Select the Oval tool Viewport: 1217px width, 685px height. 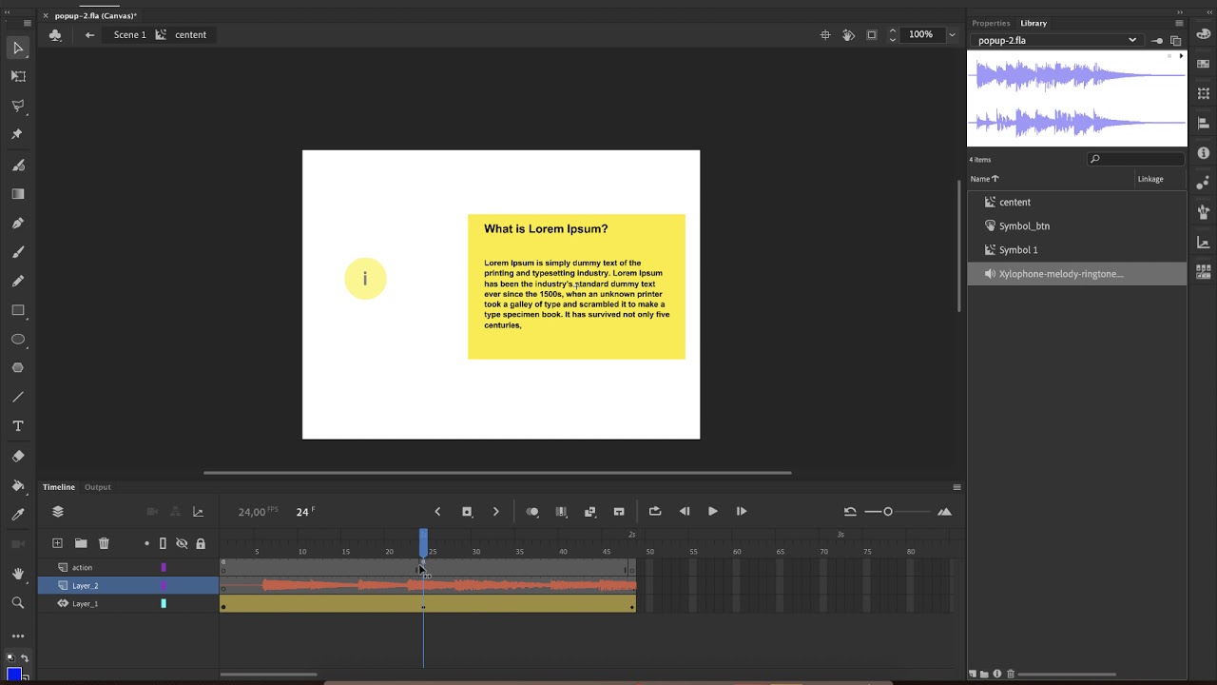(x=18, y=339)
